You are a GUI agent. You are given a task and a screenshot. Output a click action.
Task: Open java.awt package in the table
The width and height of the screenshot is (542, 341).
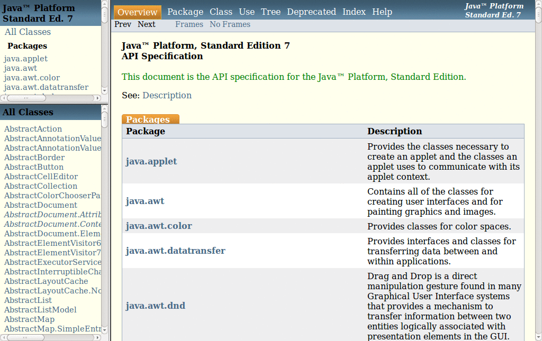145,201
